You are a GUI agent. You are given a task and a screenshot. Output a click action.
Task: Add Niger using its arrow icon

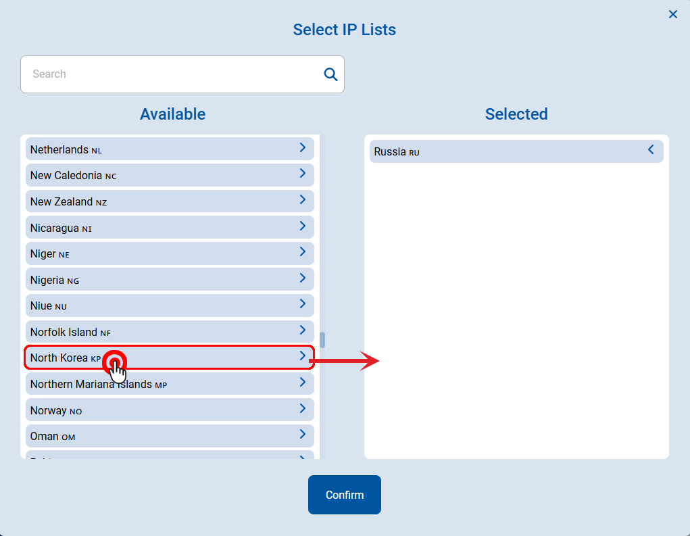click(x=302, y=252)
